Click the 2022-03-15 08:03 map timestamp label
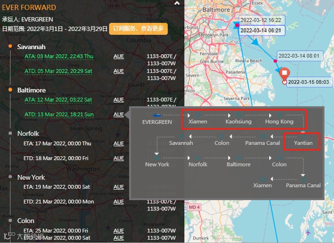Viewport: 334px width, 243px height. pyautogui.click(x=309, y=82)
